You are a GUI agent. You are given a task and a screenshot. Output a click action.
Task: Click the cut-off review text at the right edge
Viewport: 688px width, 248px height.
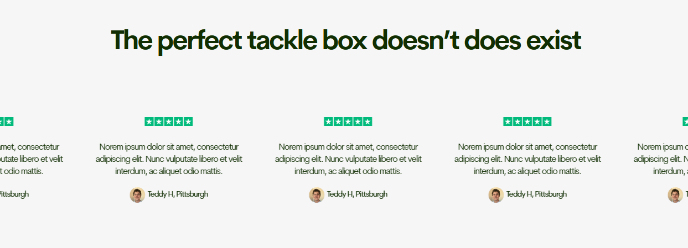661,159
